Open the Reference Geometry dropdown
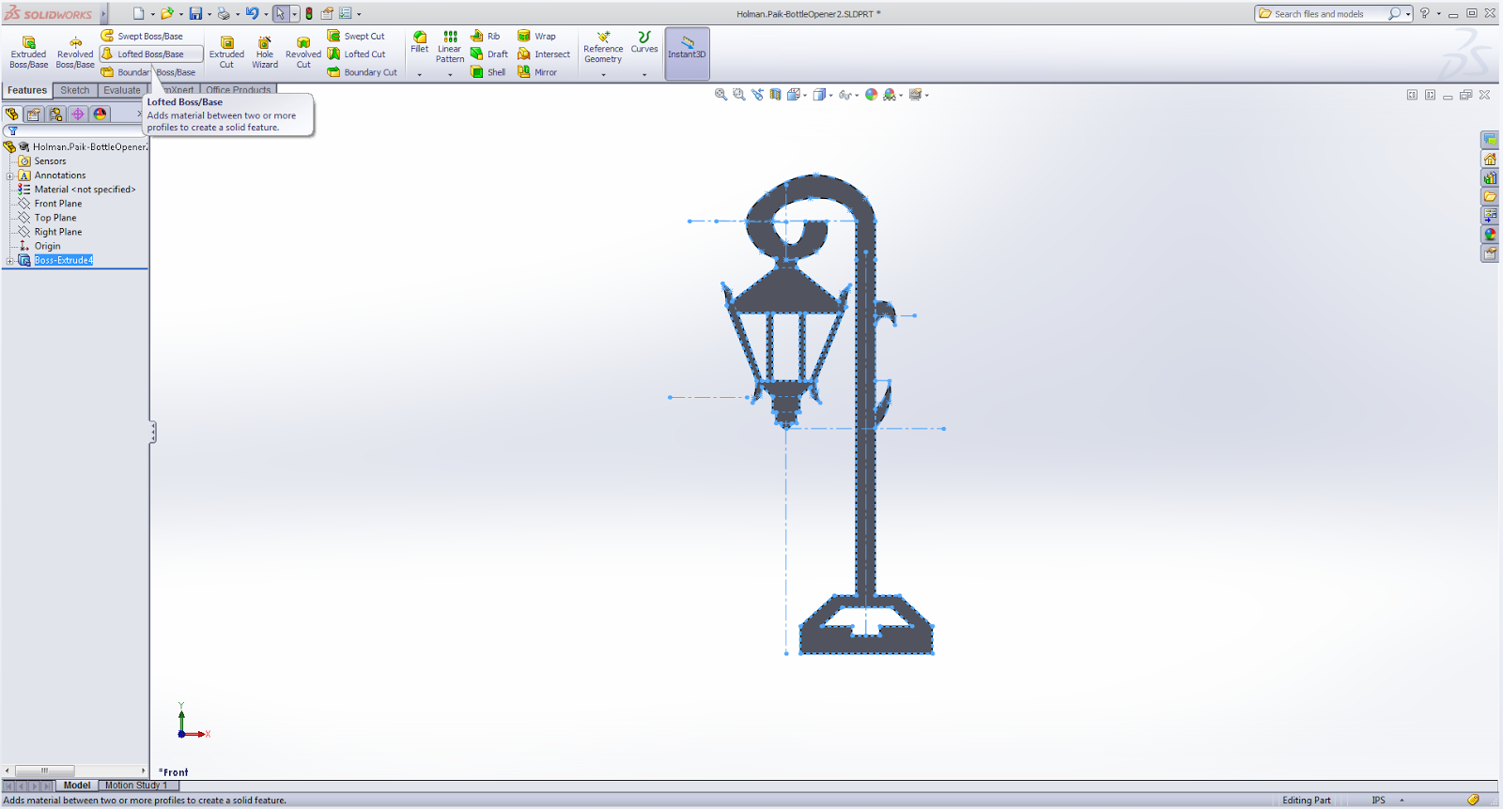The width and height of the screenshot is (1503, 809). tap(603, 74)
